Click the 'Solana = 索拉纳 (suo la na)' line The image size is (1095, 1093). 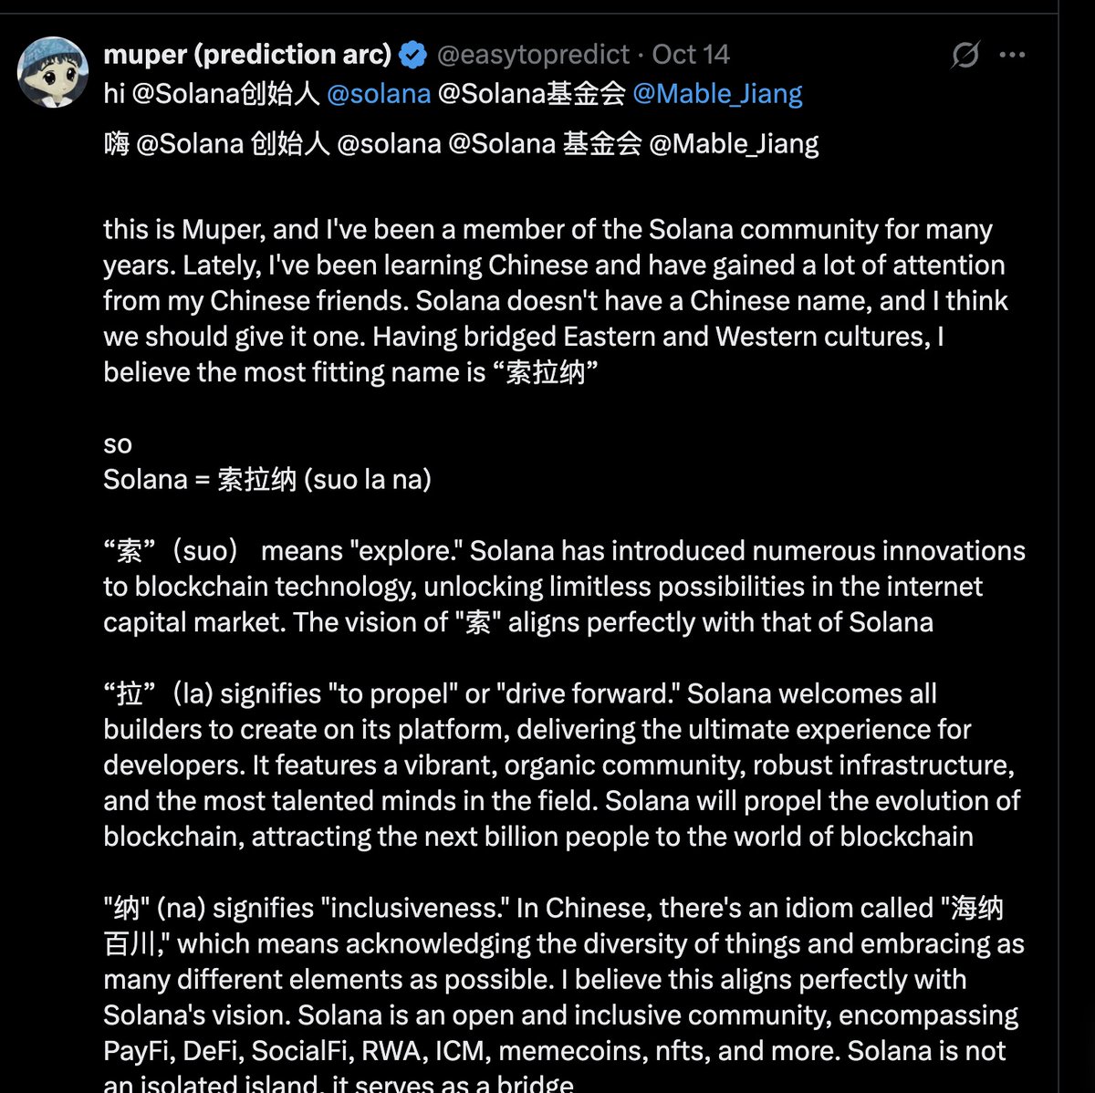tap(267, 480)
